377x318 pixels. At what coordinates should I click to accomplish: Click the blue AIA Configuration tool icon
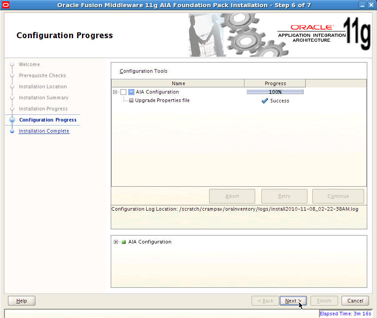[x=131, y=92]
